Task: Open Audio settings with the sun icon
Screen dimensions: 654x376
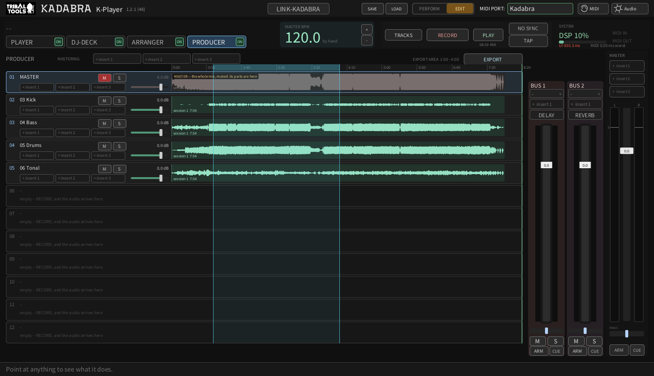Action: [x=630, y=8]
